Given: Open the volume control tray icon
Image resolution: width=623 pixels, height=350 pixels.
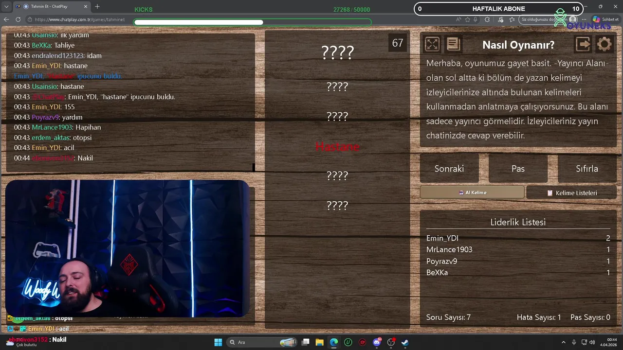Looking at the screenshot, I should coord(592,342).
